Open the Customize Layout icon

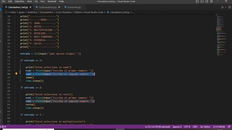211,1
